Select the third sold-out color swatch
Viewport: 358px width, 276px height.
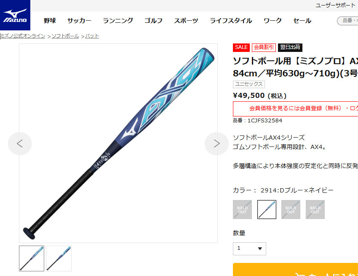(291, 209)
